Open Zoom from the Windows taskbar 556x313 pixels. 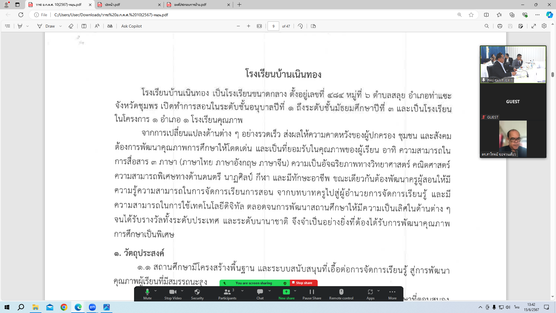(92, 307)
